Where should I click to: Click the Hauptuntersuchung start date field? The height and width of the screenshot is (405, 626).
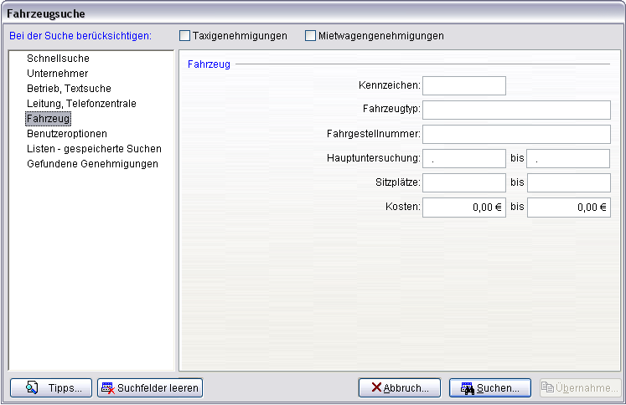(x=464, y=158)
